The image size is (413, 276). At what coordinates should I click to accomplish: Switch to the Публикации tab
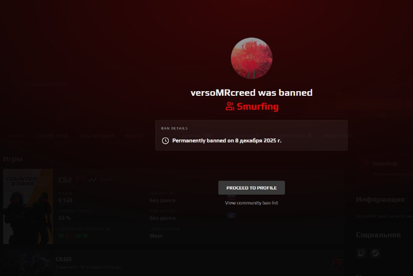pos(97,136)
